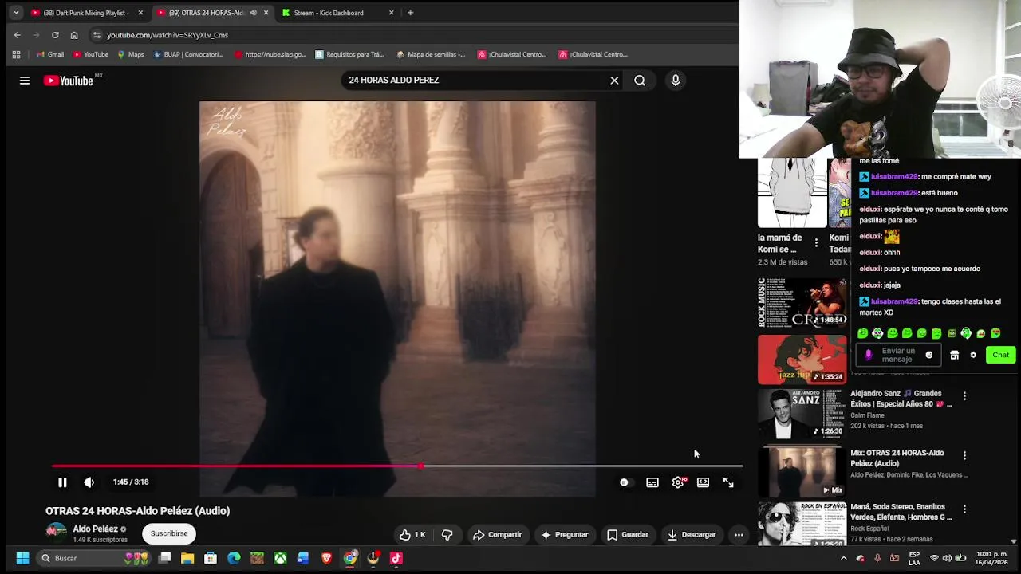Open TikTok from the taskbar
This screenshot has width=1021, height=574.
[396, 558]
